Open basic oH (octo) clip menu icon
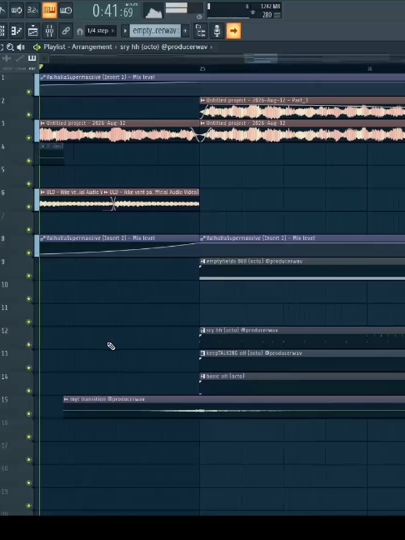 202,377
